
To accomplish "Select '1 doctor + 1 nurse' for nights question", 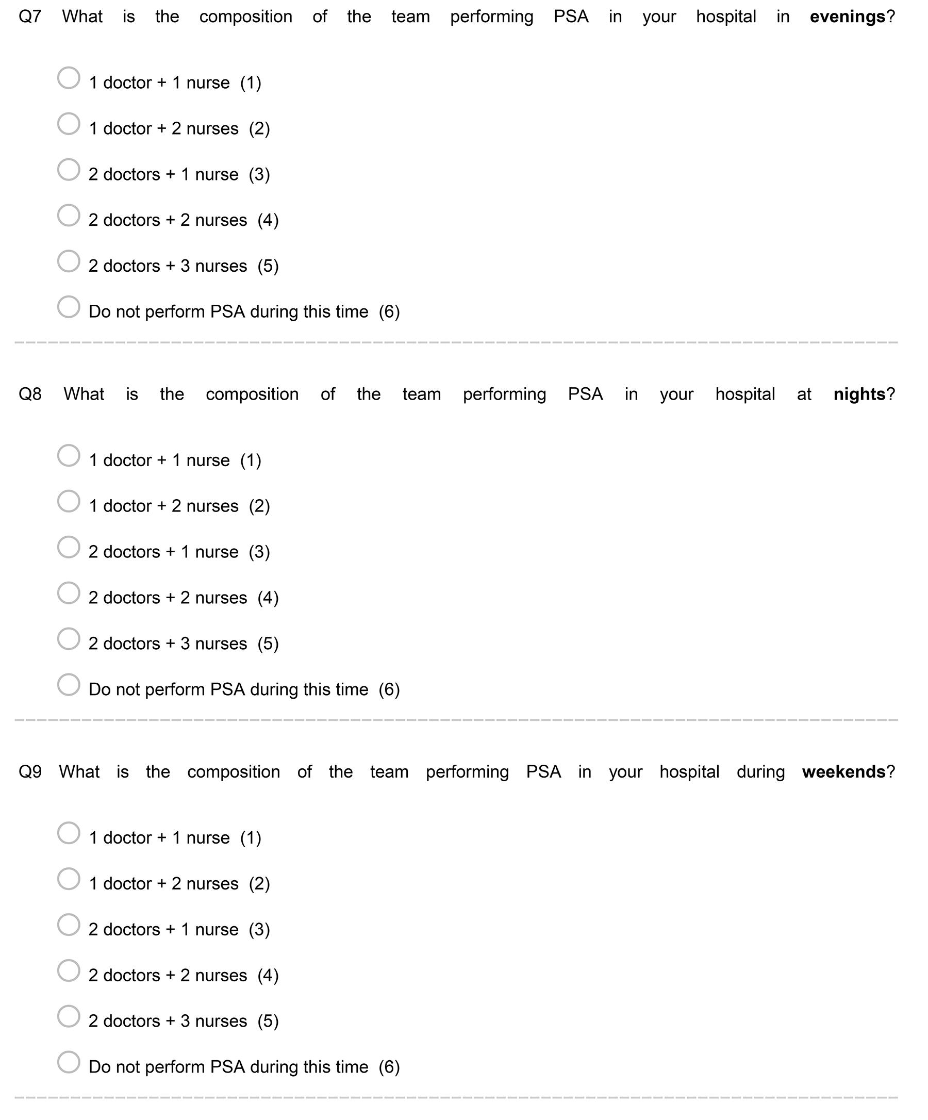I will 69,455.
